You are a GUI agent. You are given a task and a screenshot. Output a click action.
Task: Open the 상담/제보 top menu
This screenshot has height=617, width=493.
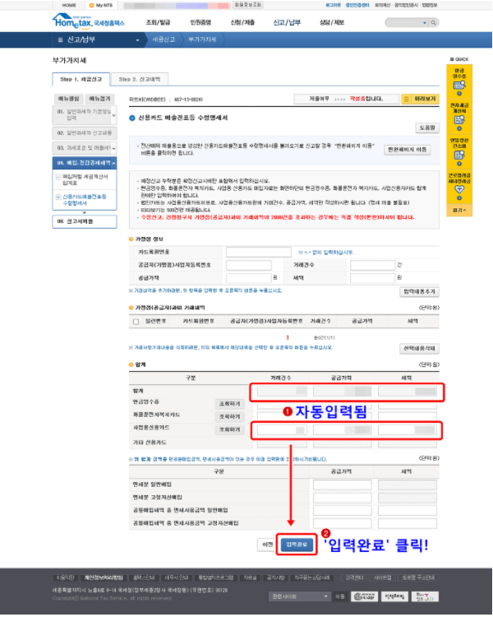click(332, 22)
